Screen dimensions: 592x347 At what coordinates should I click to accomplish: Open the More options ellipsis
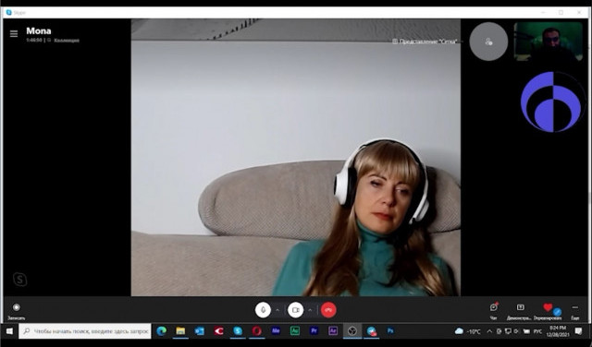pos(575,311)
